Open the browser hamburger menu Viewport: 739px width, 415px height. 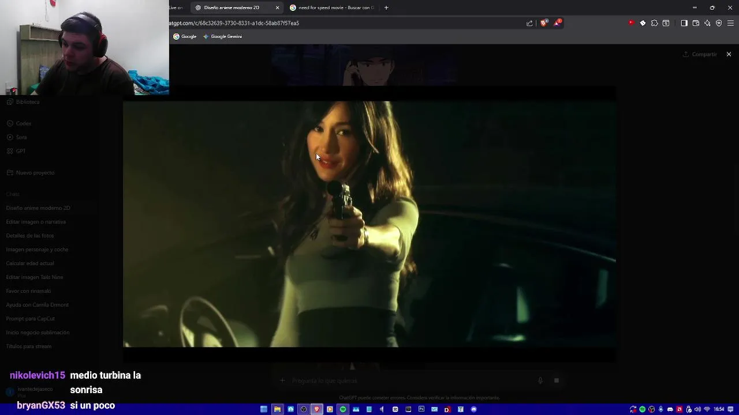(730, 23)
